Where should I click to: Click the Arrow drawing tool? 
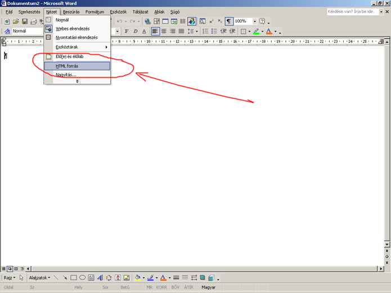[65, 278]
